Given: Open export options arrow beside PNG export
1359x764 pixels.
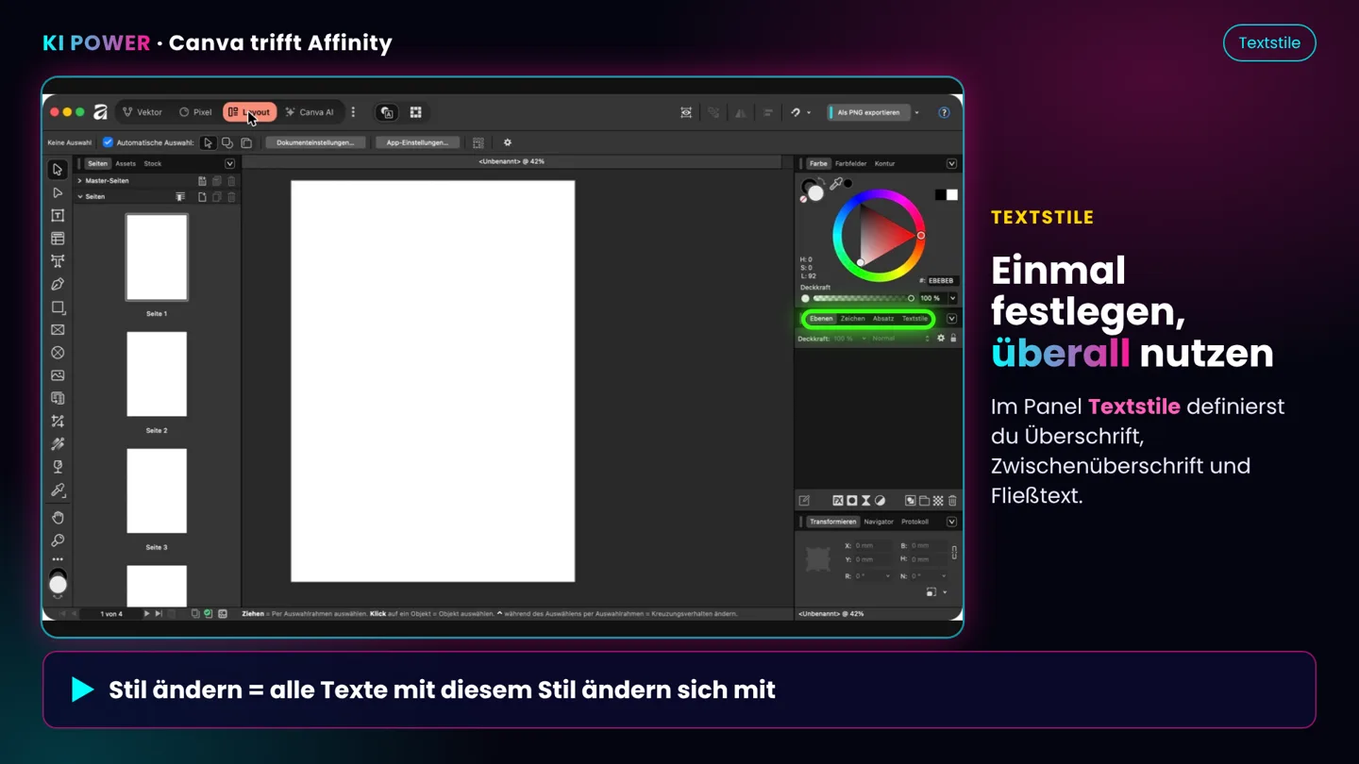Looking at the screenshot, I should point(917,112).
